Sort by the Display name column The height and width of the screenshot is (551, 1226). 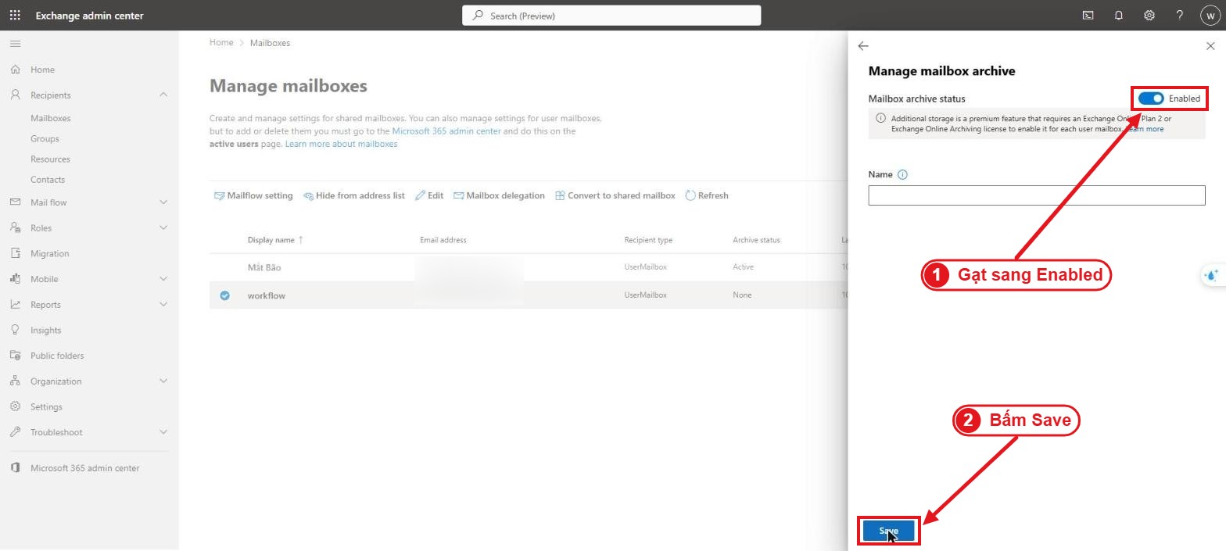coord(275,240)
